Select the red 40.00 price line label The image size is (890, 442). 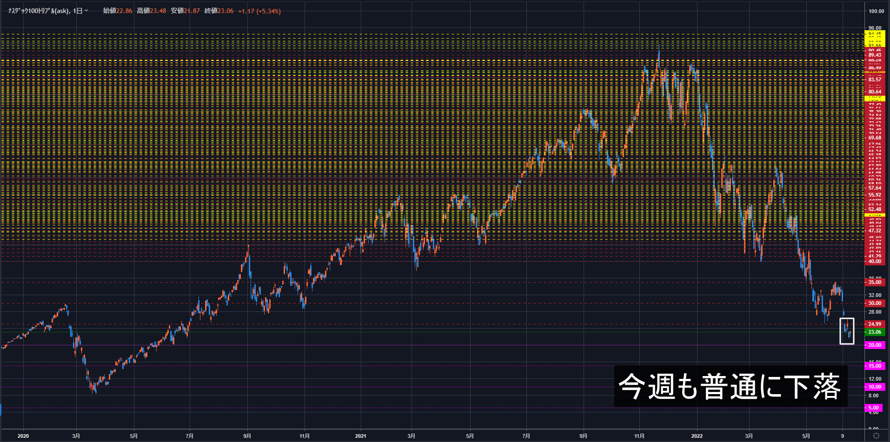tap(874, 261)
